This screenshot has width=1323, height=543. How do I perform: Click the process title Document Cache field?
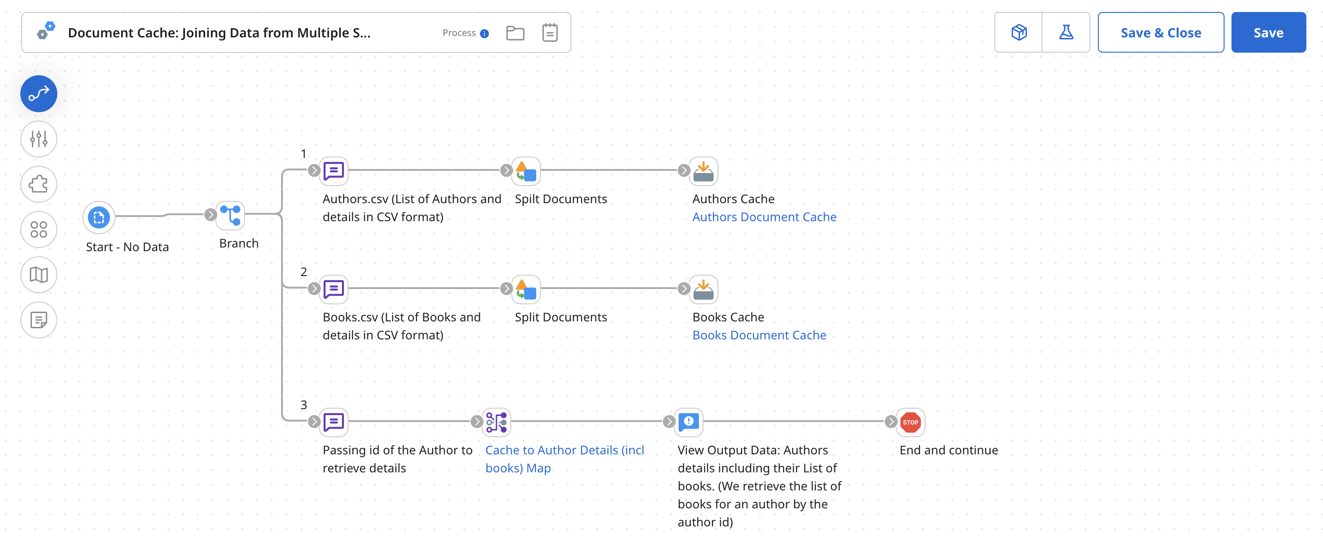coord(220,32)
